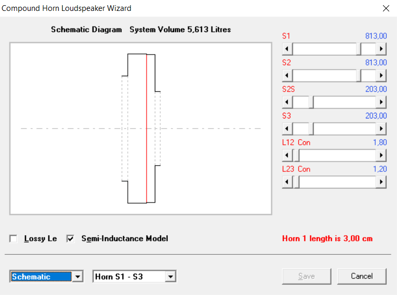Enable the Lossy Le checkbox
Image resolution: width=397 pixels, height=295 pixels.
coord(13,238)
